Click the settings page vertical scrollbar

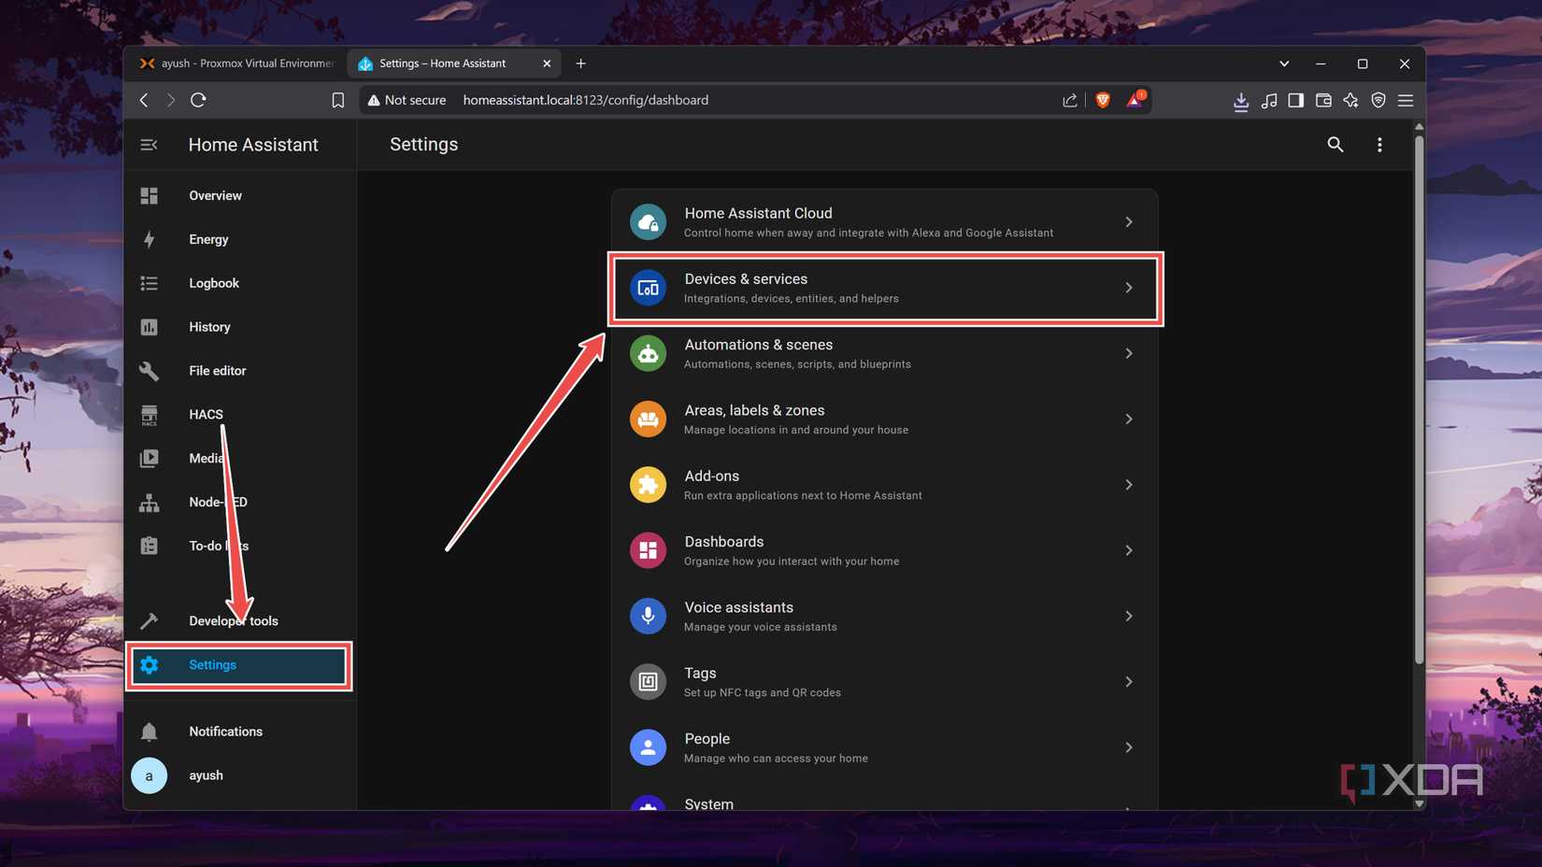pyautogui.click(x=1419, y=400)
